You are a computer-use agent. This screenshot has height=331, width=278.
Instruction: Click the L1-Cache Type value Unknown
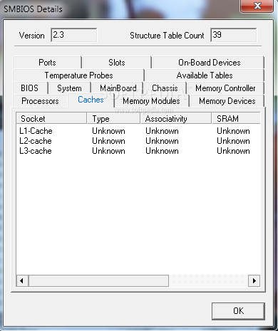(x=108, y=131)
